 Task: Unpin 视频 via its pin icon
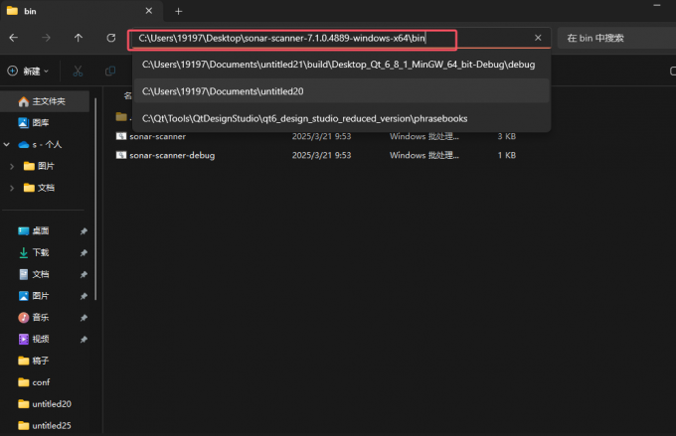point(84,340)
